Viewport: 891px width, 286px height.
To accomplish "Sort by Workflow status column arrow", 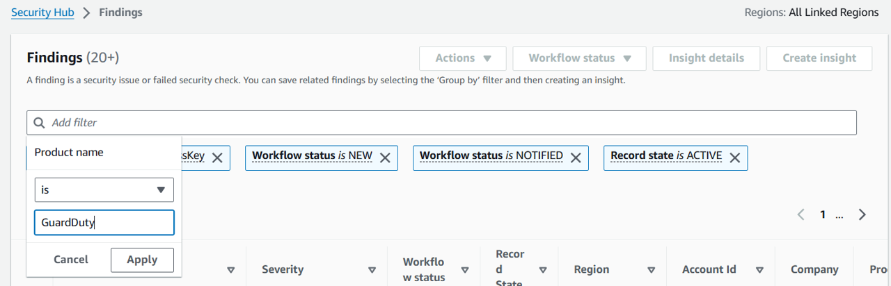I will (x=465, y=270).
